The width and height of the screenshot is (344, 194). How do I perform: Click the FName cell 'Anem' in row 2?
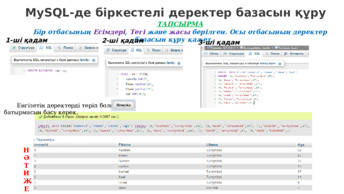123,156
